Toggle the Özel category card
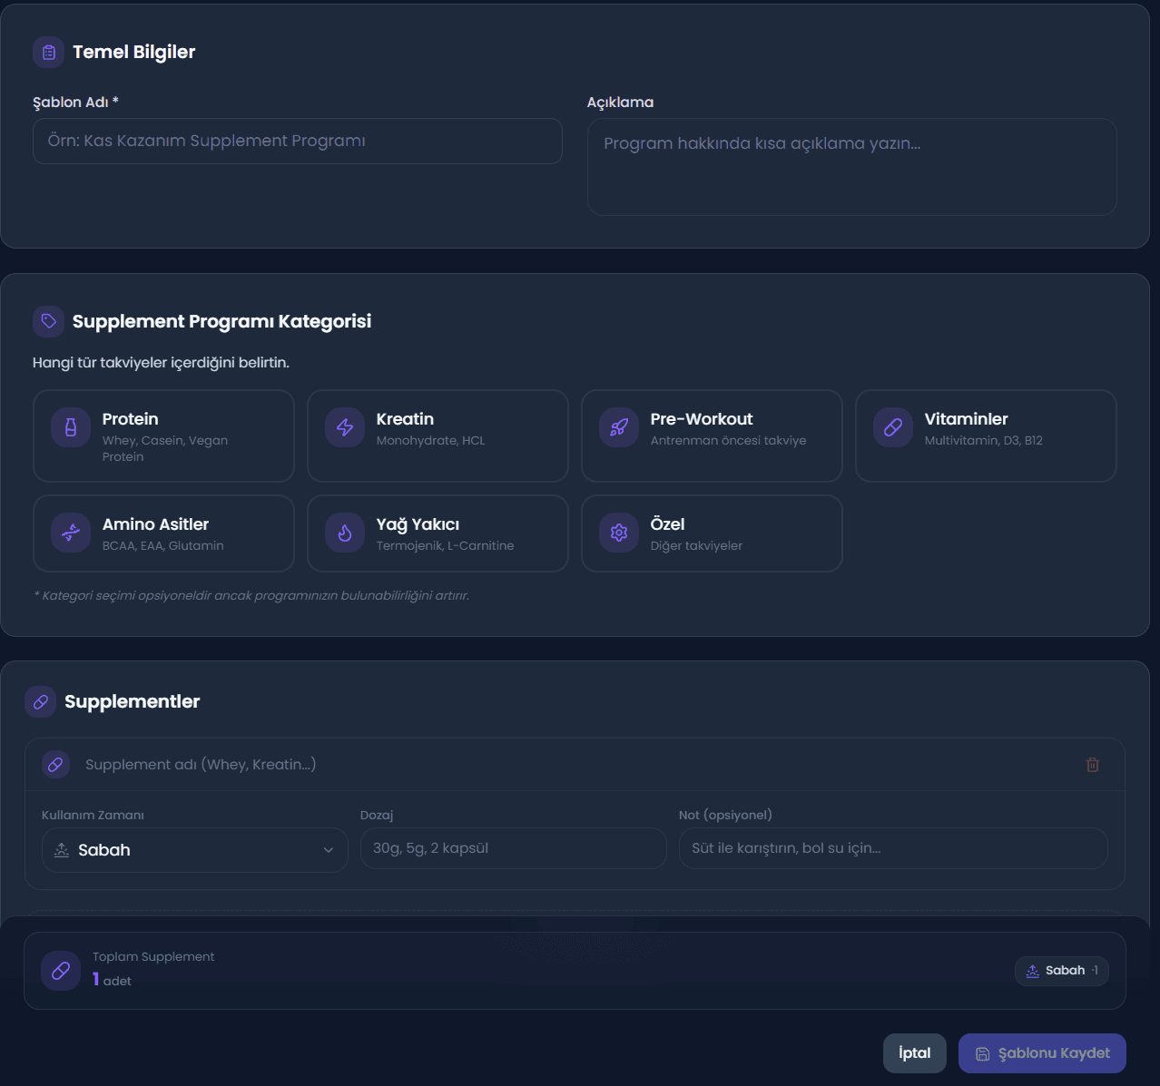Viewport: 1160px width, 1086px height. (712, 533)
